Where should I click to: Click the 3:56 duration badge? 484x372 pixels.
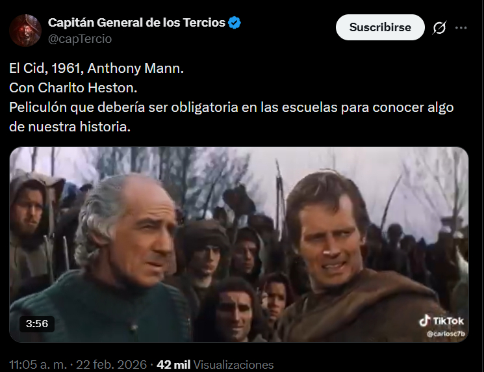[37, 324]
